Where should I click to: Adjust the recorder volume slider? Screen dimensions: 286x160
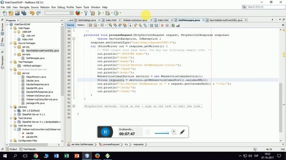(x=161, y=133)
